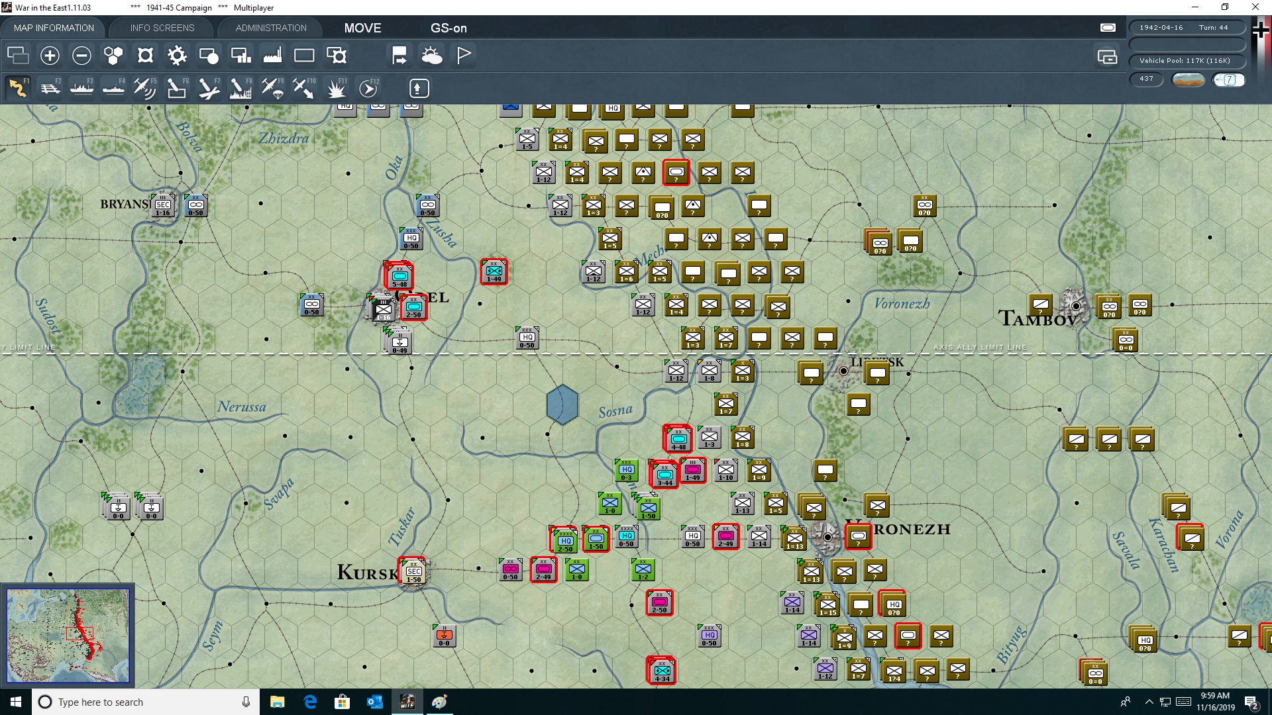This screenshot has width=1272, height=715.
Task: Click the rectangle with unit symbol icon
Action: [x=337, y=56]
